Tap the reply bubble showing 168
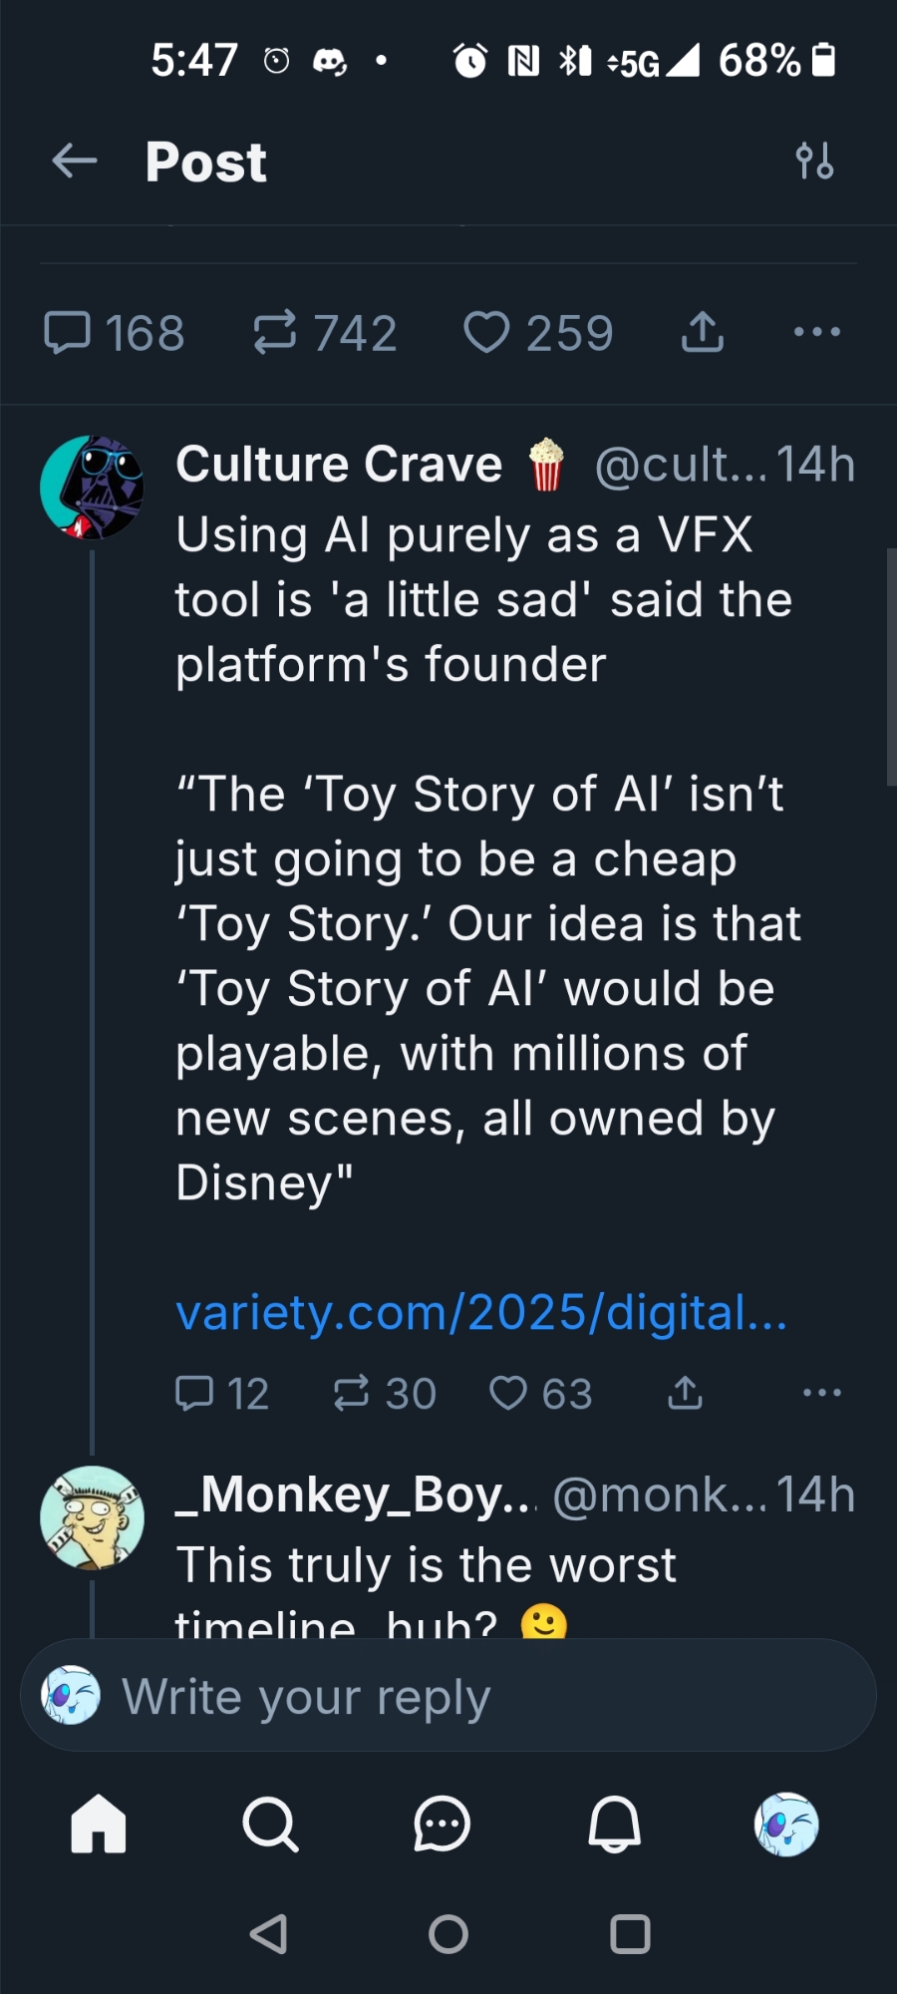The width and height of the screenshot is (897, 1994). pos(68,333)
